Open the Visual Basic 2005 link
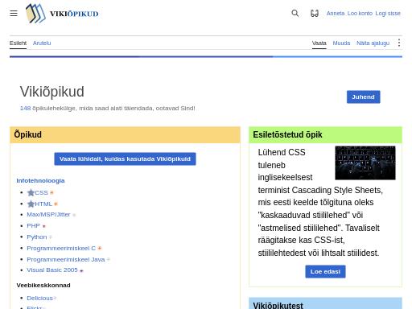The width and height of the screenshot is (412, 309). [x=52, y=270]
